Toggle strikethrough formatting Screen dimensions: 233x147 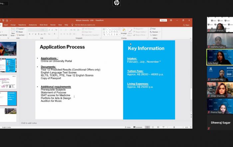click(42, 34)
